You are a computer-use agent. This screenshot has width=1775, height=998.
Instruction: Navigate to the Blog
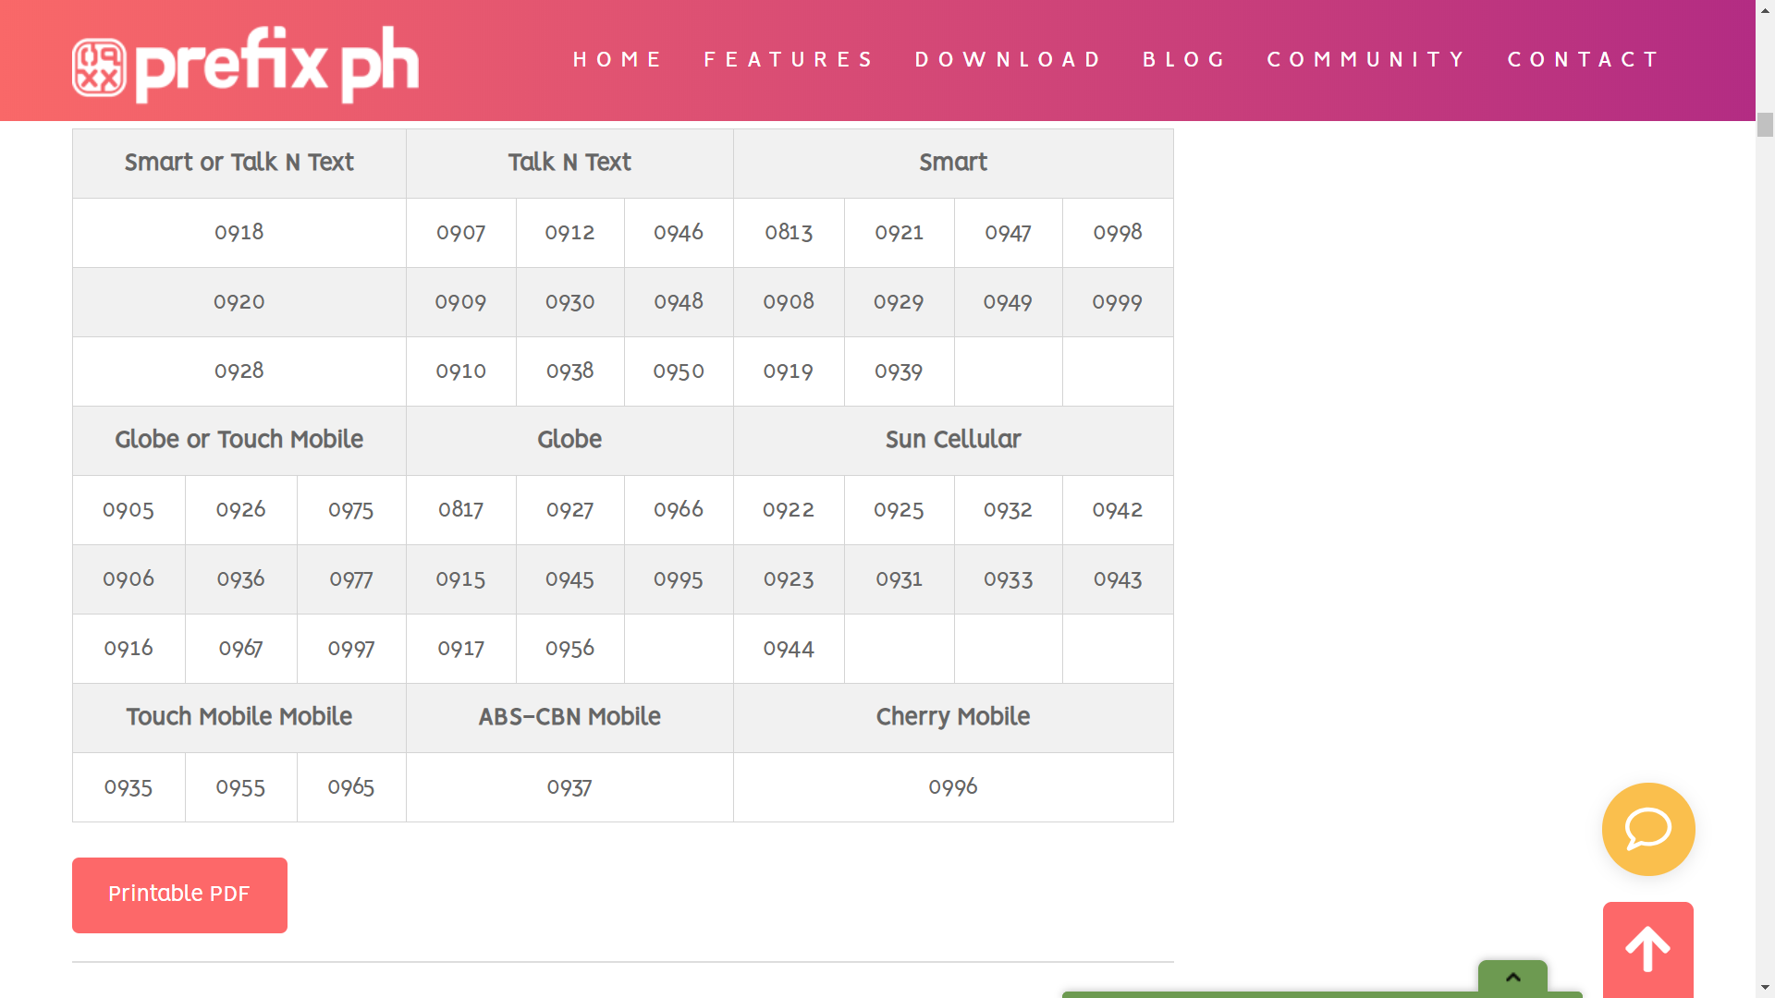[1185, 60]
